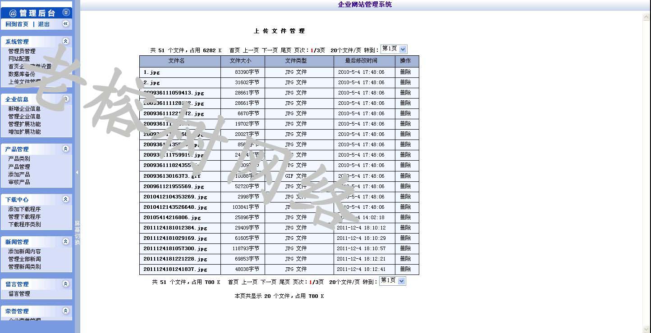This screenshot has width=651, height=333.
Task: Collapse the 新闻管理 panel chevron
Action: pos(66,241)
